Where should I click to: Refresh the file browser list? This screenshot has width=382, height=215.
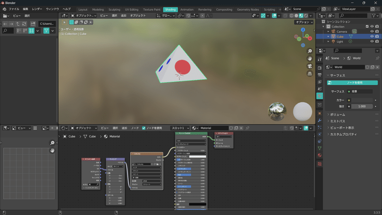[x=24, y=24]
